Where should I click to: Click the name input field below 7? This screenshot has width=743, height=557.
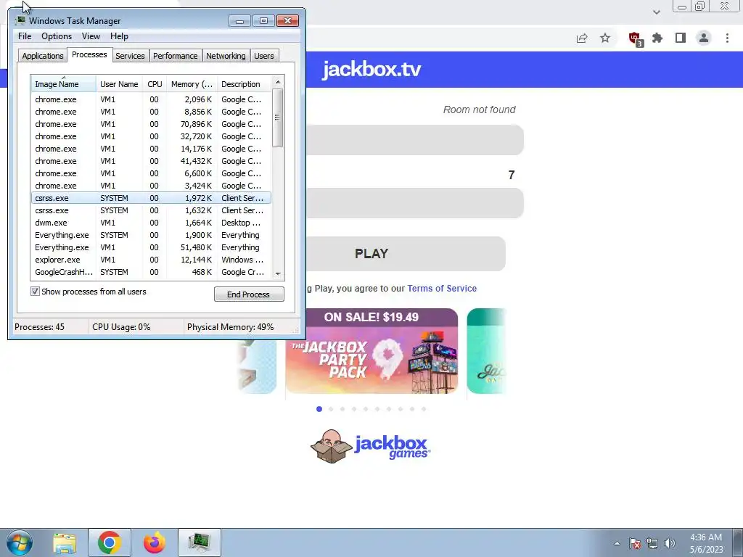pyautogui.click(x=414, y=203)
